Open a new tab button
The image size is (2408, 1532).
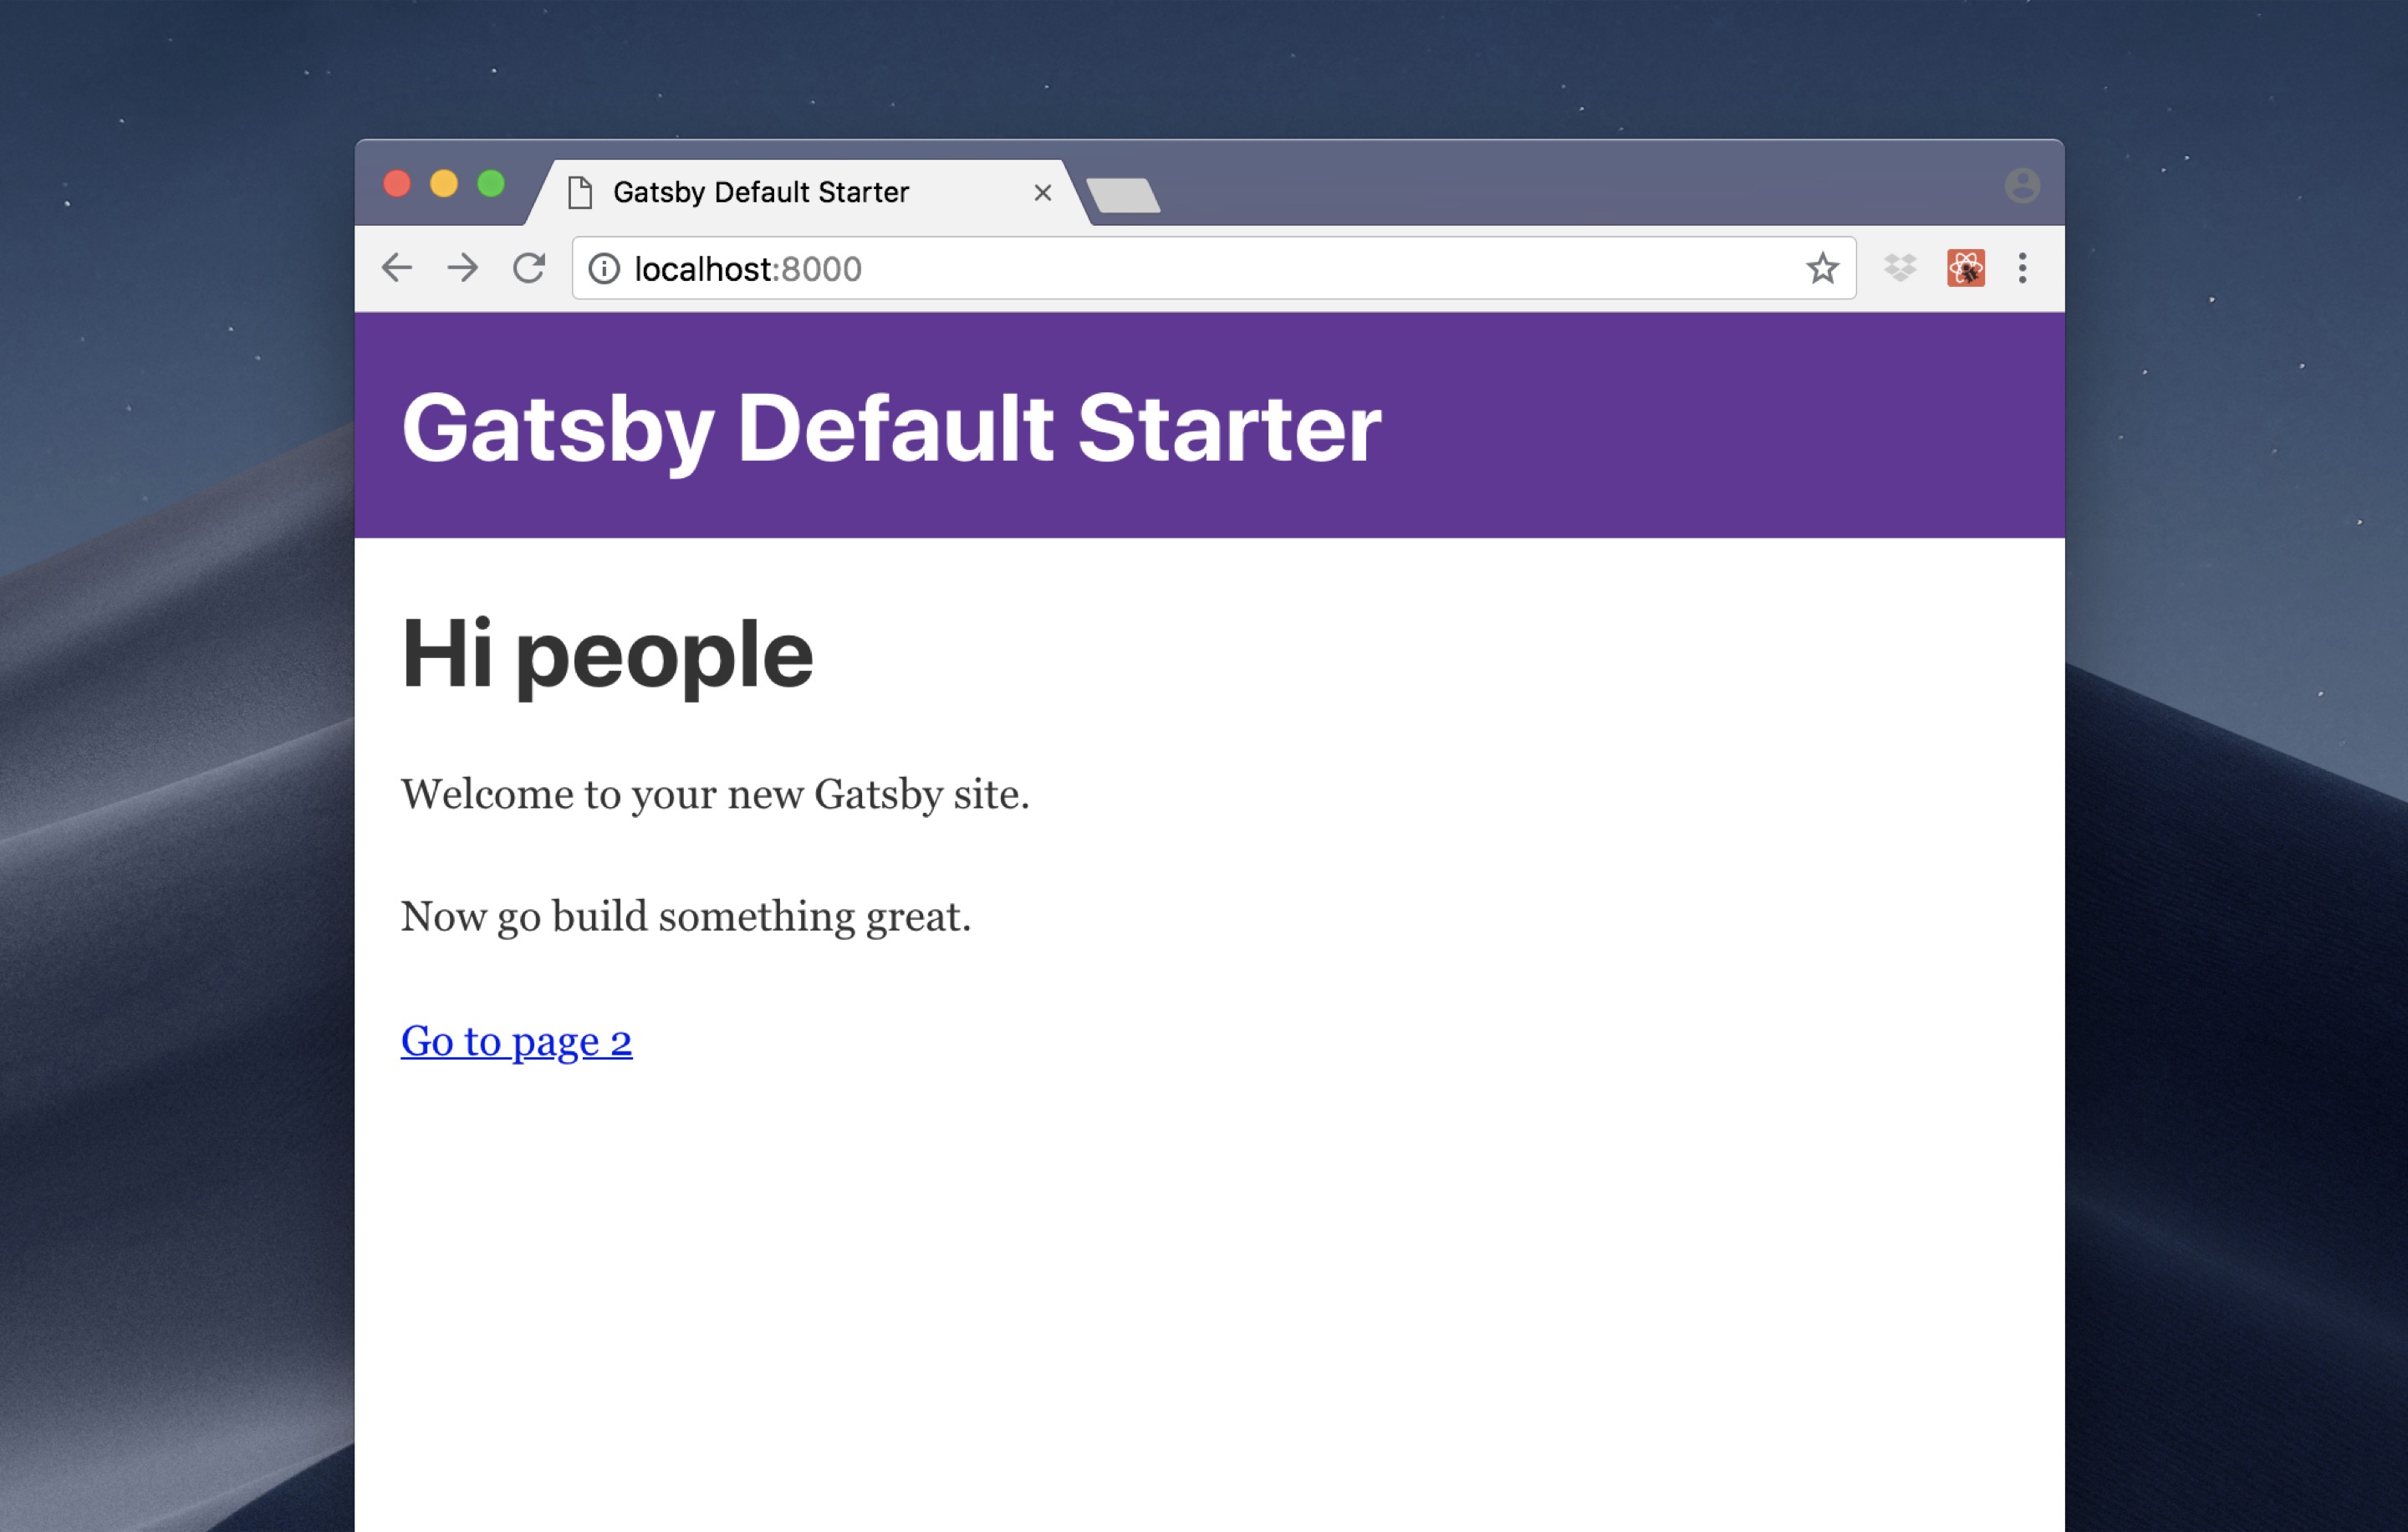click(x=1123, y=195)
